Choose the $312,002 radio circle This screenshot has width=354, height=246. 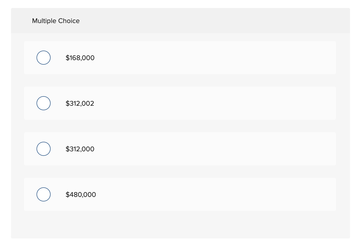coord(44,103)
